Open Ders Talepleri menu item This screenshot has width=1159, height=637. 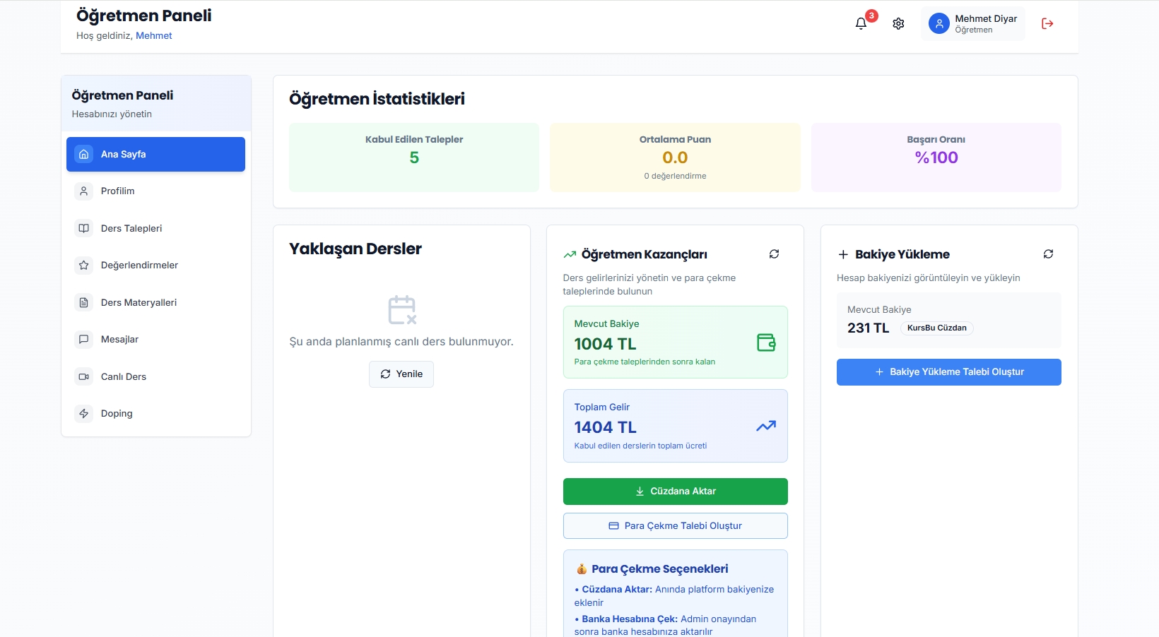155,228
